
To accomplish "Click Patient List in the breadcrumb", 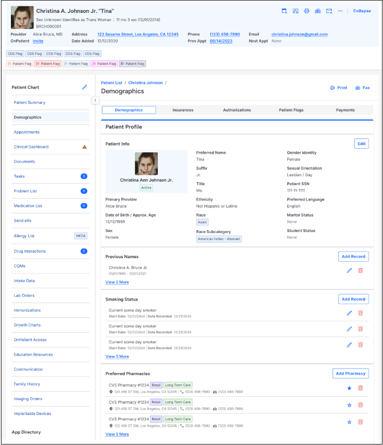I will [x=112, y=83].
